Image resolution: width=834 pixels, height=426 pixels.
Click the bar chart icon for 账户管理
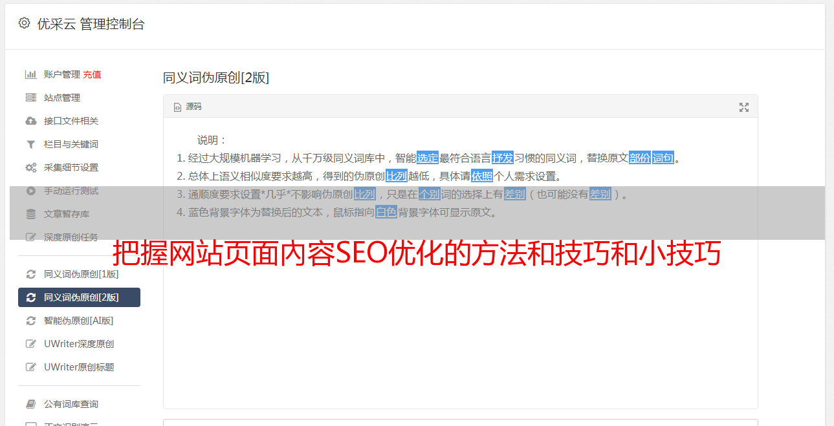[x=30, y=74]
